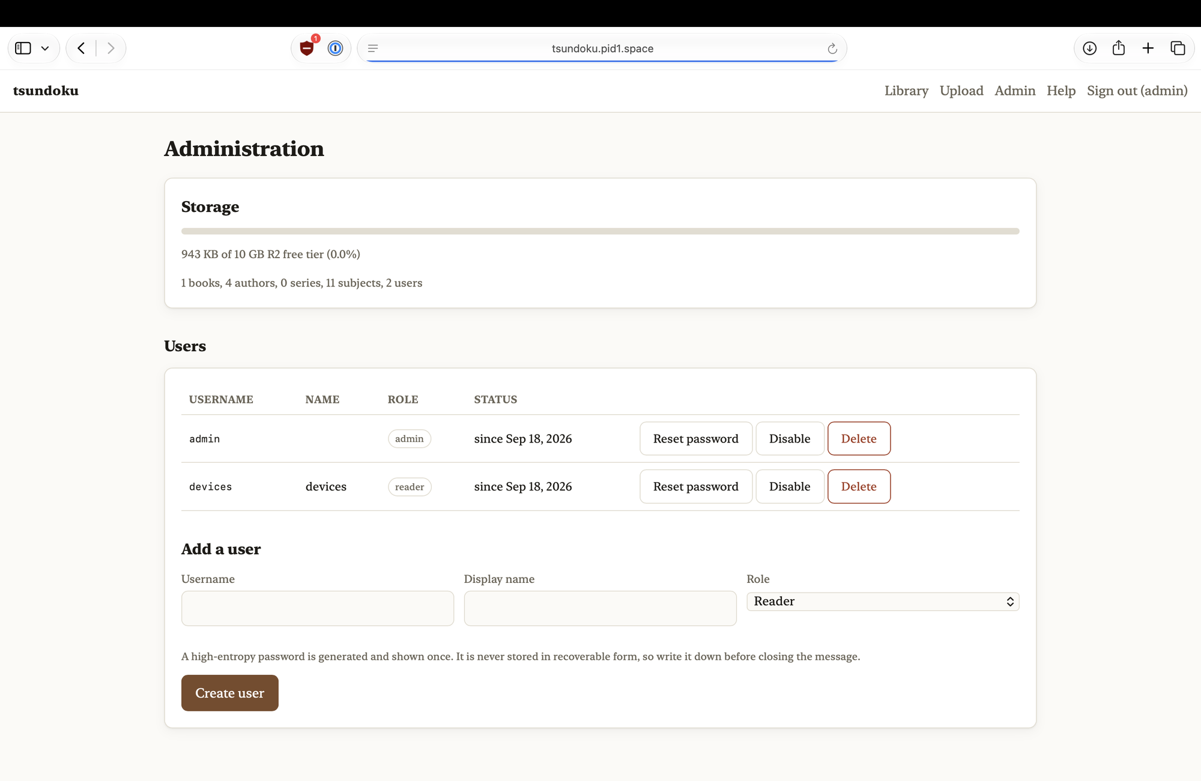Open the red shield content blocker extension
Screen dimensions: 1201x781
307,48
